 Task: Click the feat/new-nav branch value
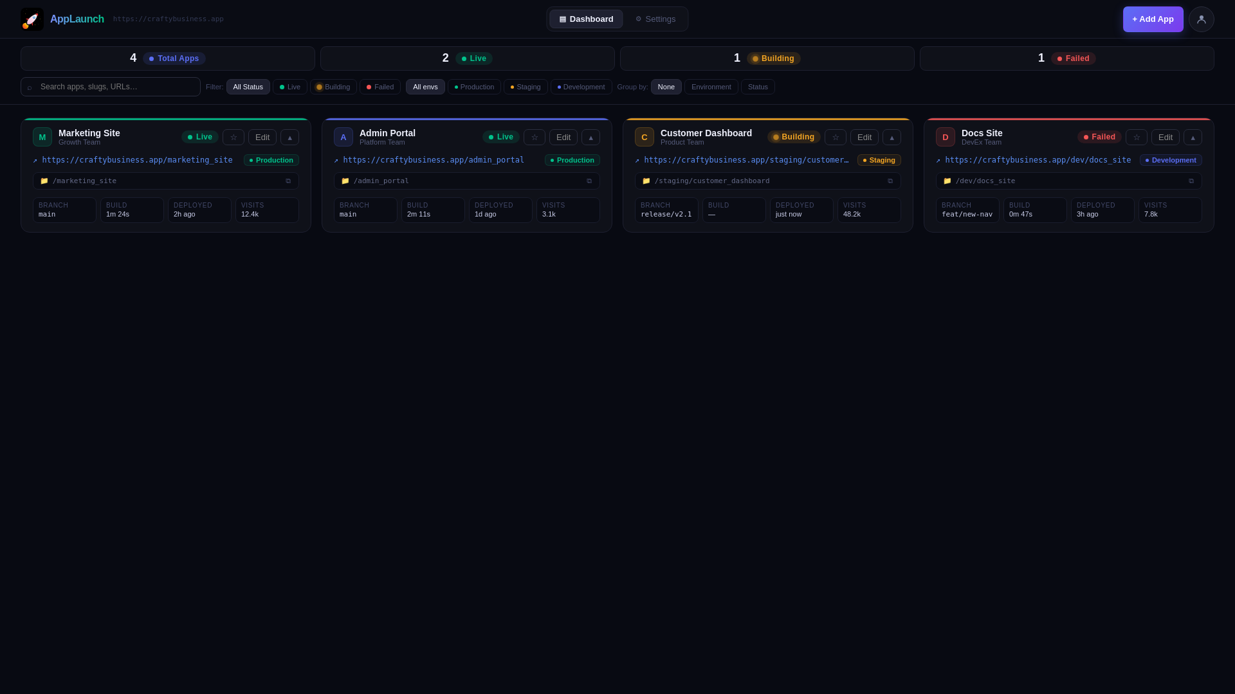(x=967, y=215)
